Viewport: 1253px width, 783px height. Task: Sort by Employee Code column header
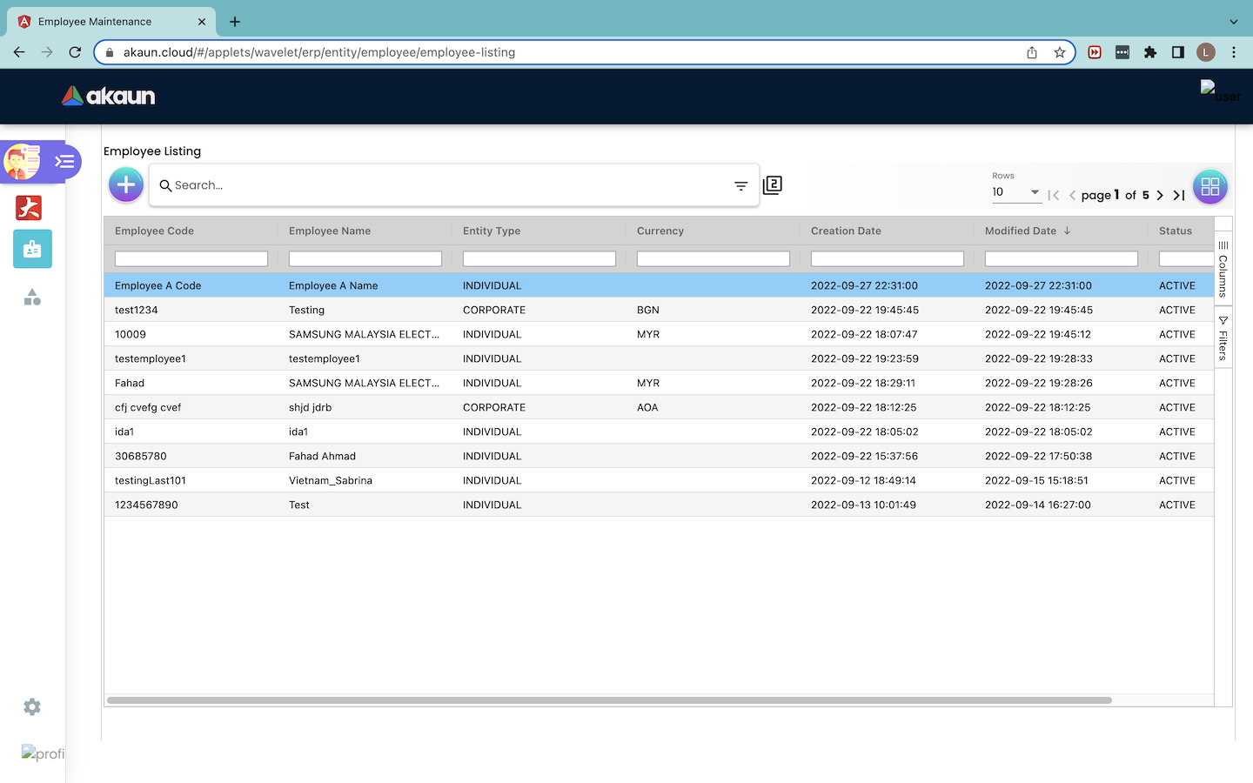point(155,231)
